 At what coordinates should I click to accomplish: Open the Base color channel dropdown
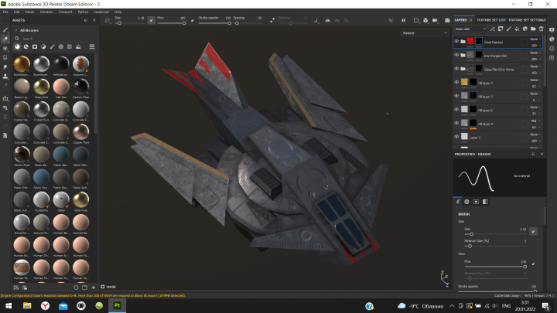pos(470,29)
